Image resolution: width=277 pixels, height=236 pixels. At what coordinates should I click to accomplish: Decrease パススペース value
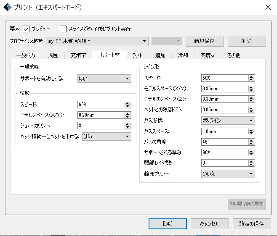point(251,133)
